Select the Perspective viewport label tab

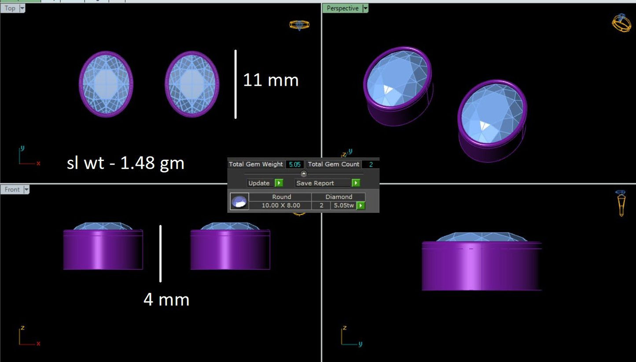point(342,8)
